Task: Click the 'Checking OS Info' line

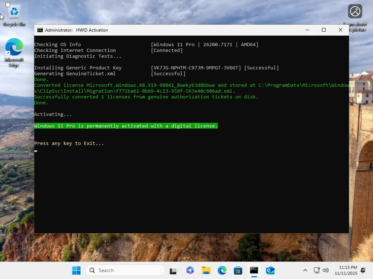Action: pyautogui.click(x=58, y=45)
